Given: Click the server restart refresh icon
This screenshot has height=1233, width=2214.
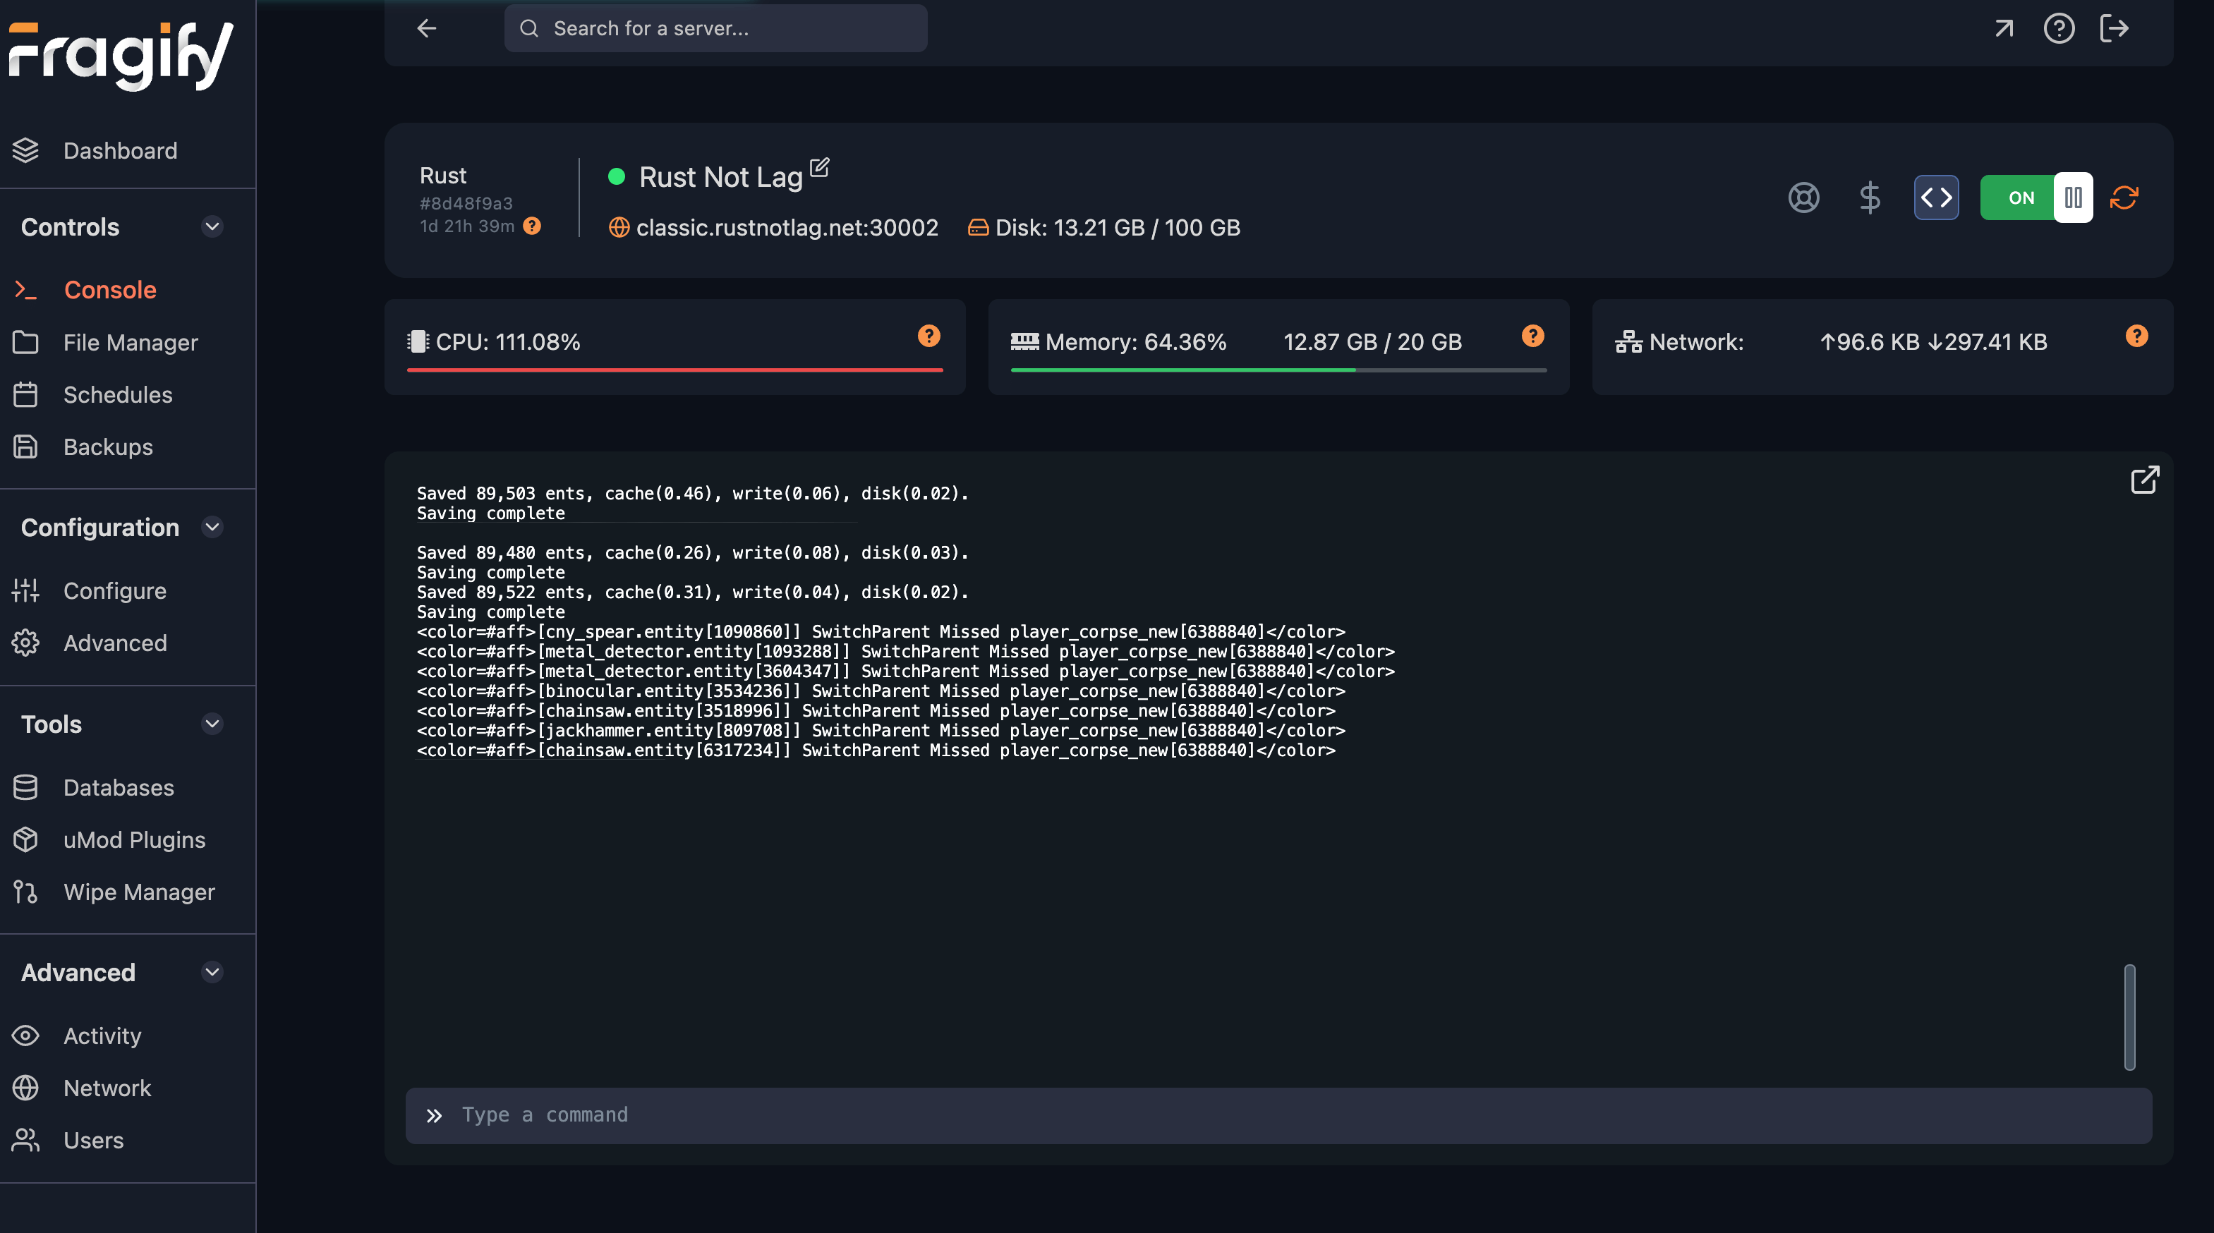Looking at the screenshot, I should point(2123,198).
